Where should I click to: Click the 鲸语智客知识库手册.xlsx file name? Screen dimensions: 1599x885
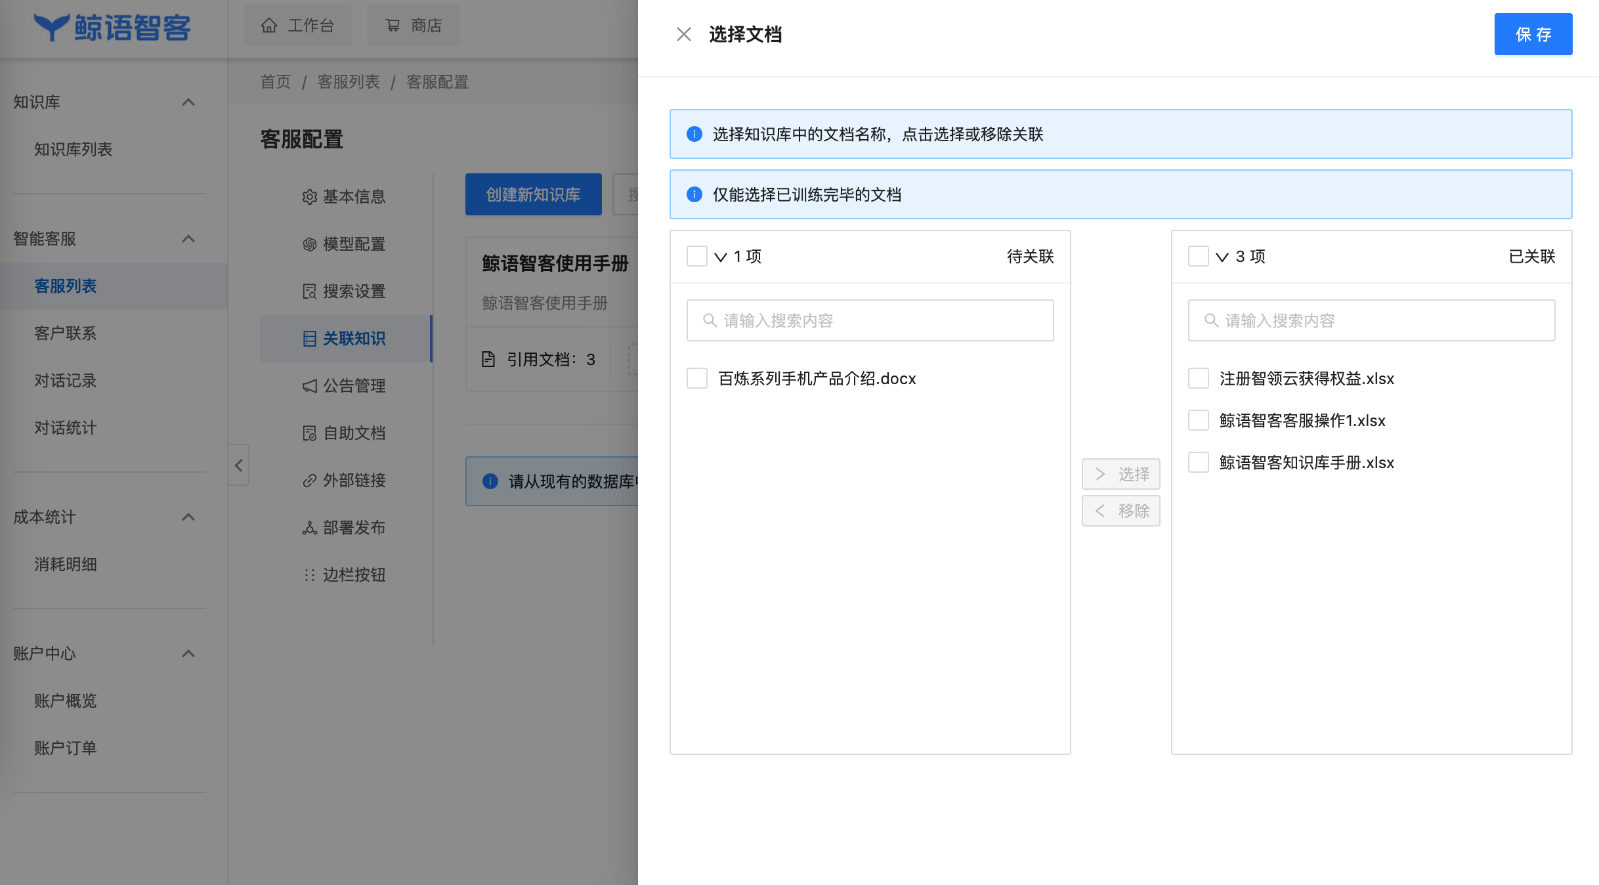[x=1307, y=463]
